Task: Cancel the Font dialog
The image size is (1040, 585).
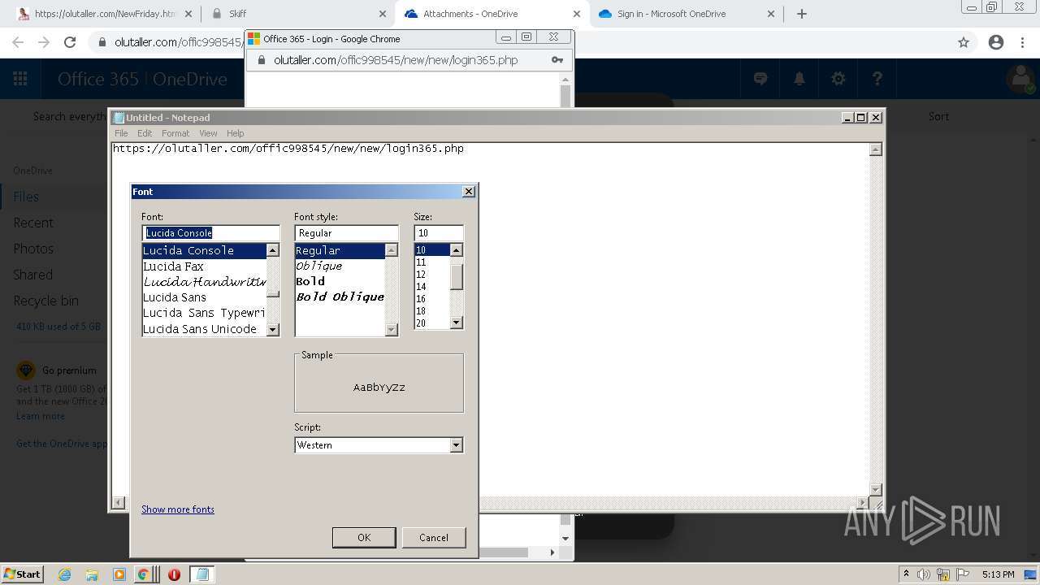Action: point(433,537)
